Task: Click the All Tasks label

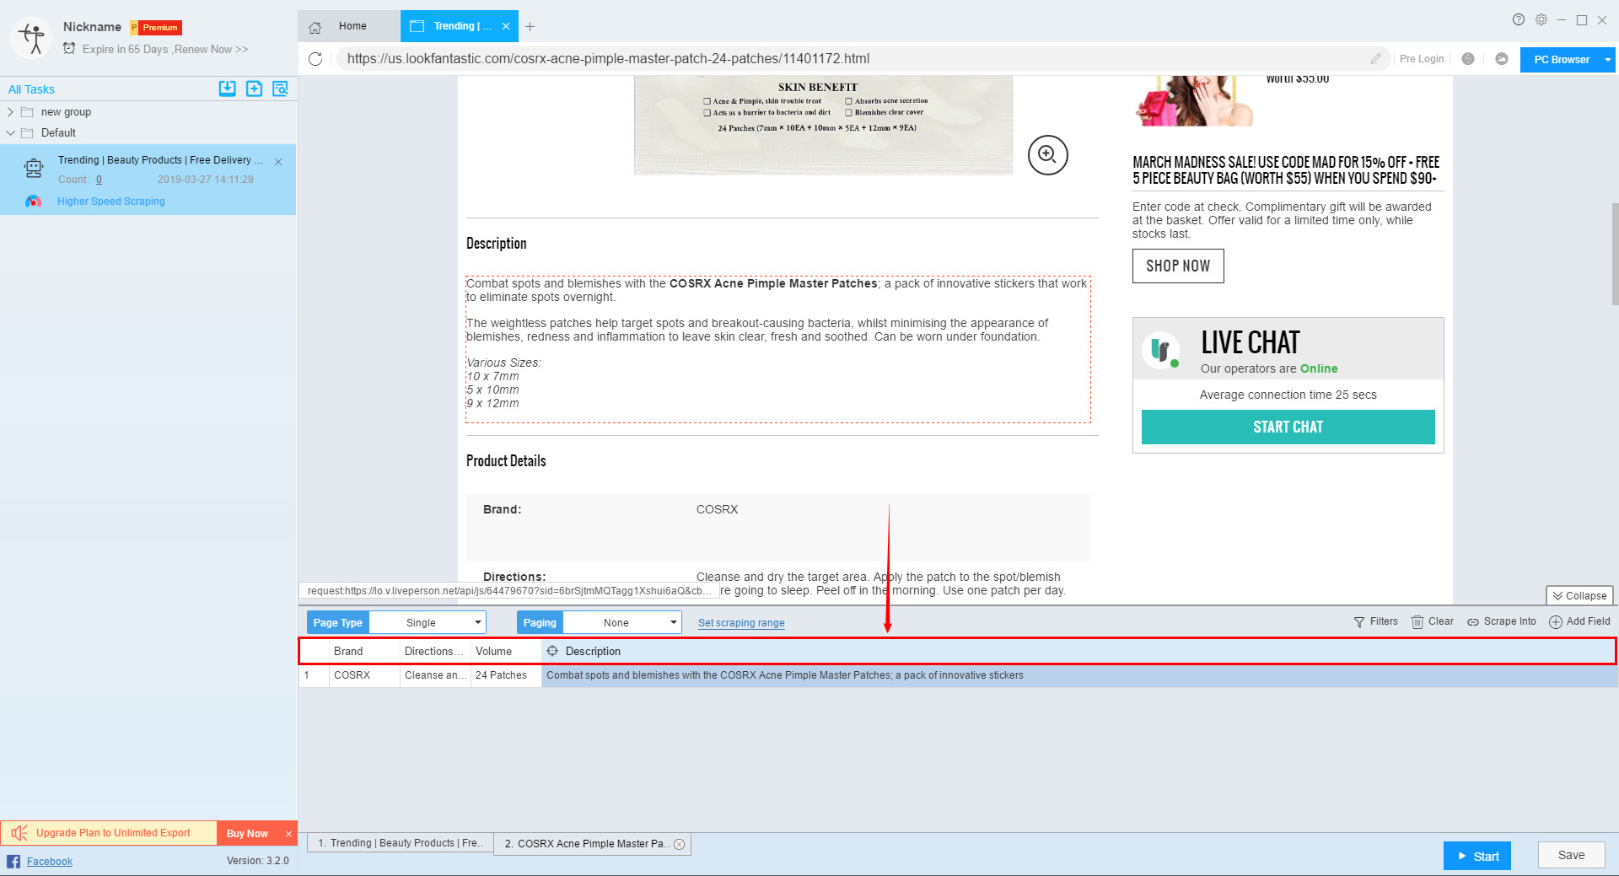Action: tap(31, 89)
